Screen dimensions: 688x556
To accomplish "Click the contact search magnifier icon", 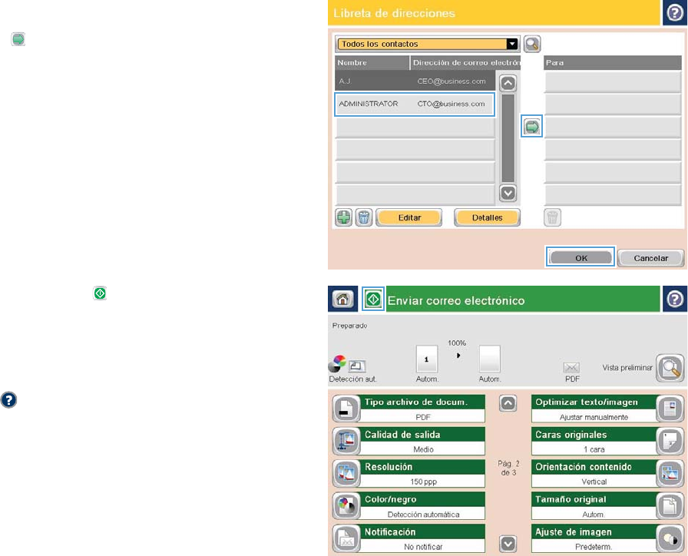I will [532, 44].
